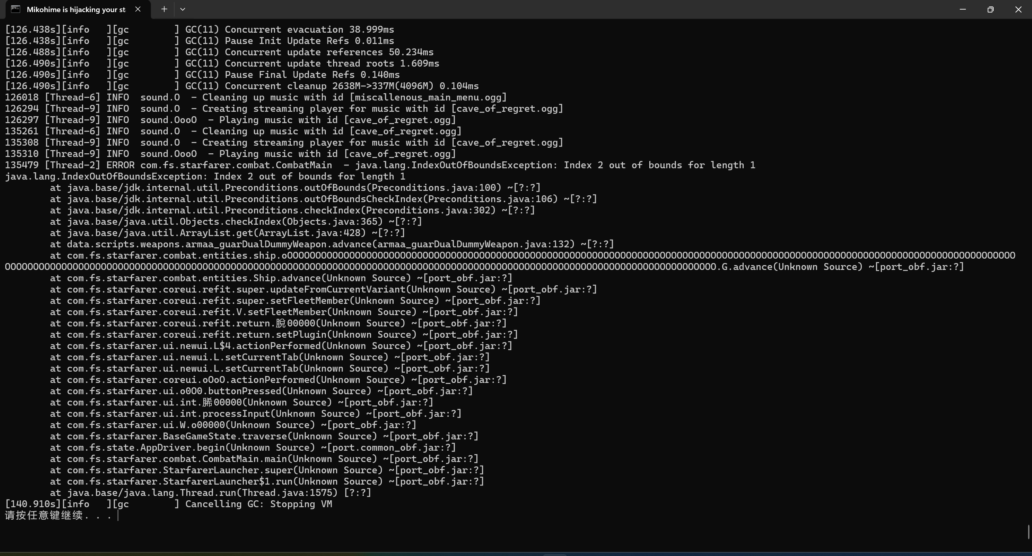The height and width of the screenshot is (556, 1032).
Task: Click the Thread.run(Thread.java:1575) line
Action: pyautogui.click(x=210, y=493)
